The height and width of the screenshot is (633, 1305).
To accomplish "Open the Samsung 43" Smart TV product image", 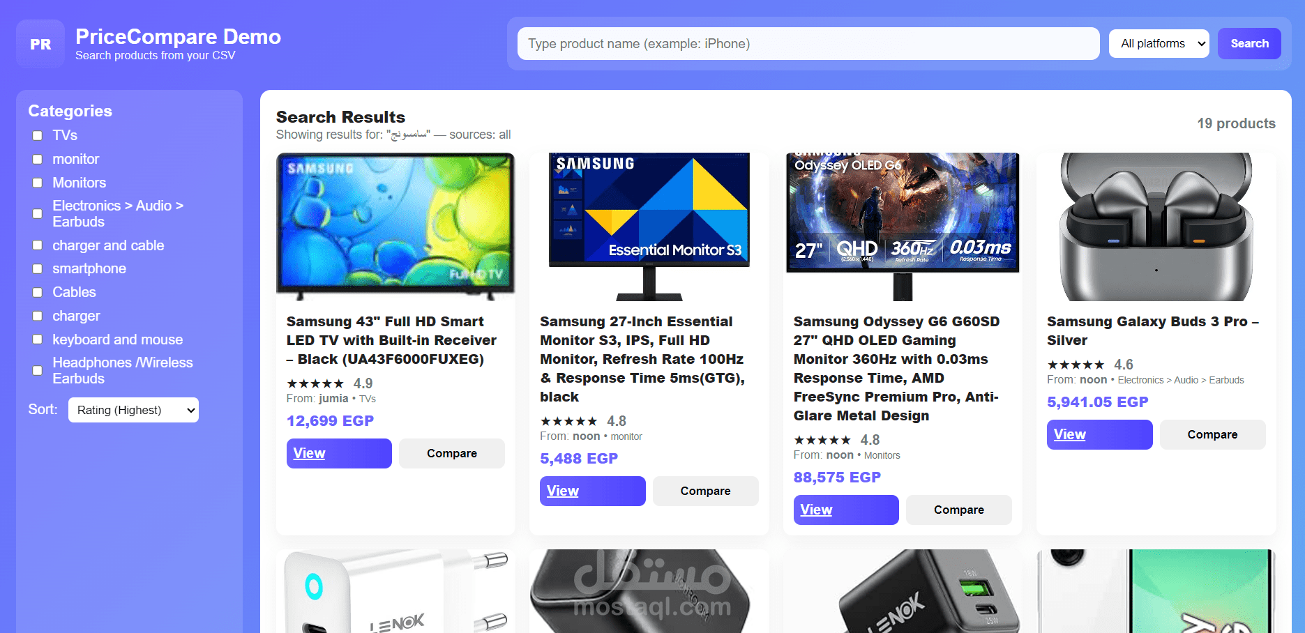I will coord(395,227).
